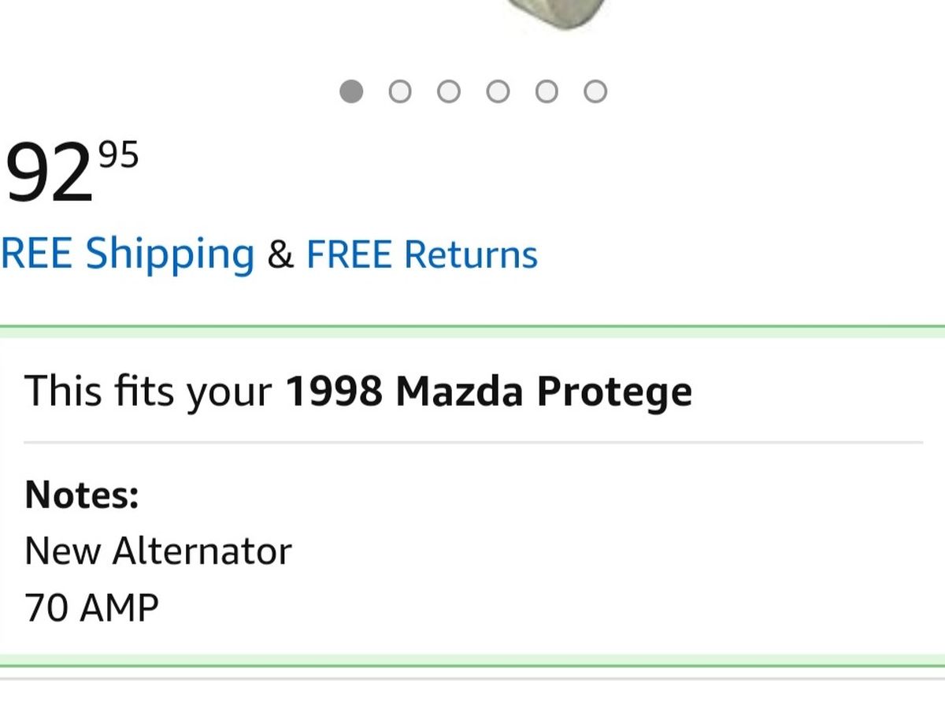Click the carousel position indicator strip
The image size is (945, 709).
472,91
